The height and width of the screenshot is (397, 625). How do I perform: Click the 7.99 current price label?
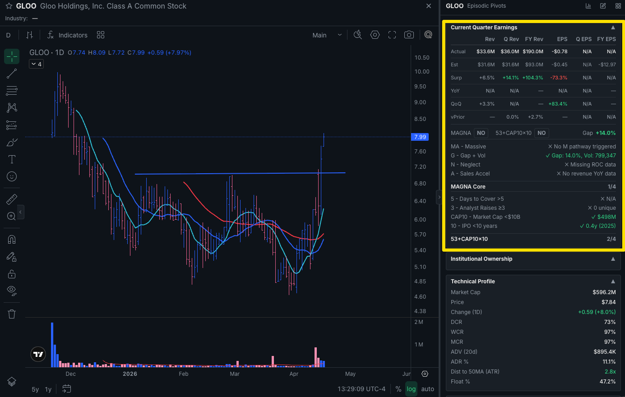(x=420, y=137)
